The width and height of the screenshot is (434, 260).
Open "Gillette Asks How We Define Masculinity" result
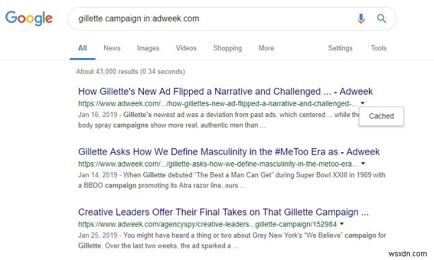(x=229, y=152)
